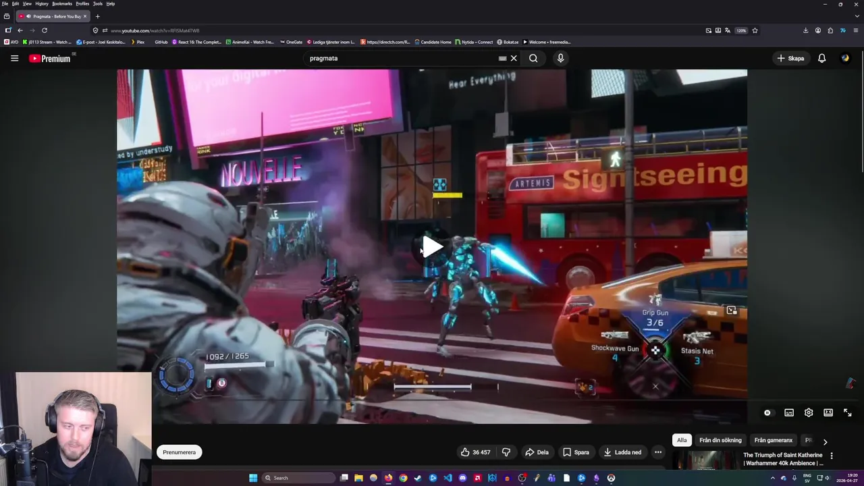Open the Firefox View button

[7, 16]
